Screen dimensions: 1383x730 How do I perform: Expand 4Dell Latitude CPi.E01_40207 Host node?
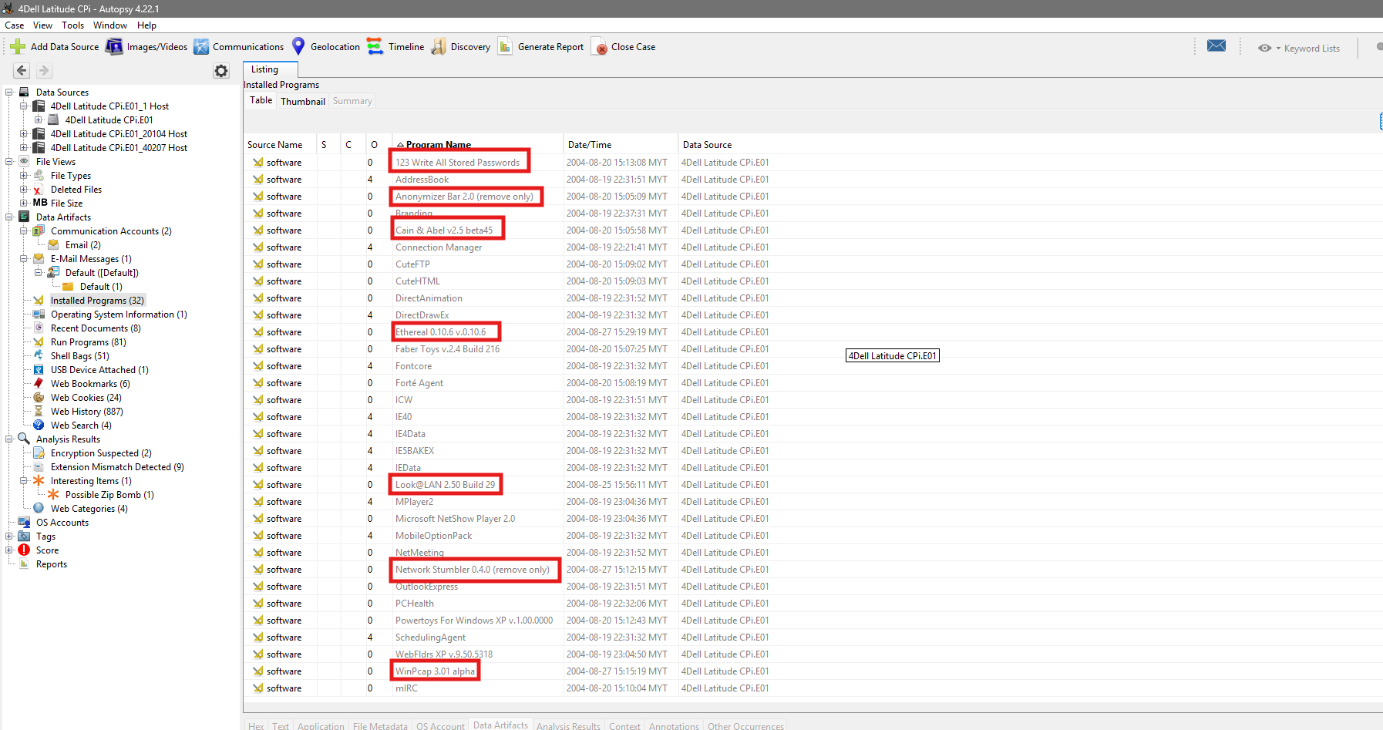click(24, 148)
